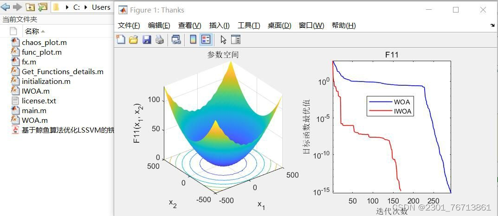Expand the arrow before C: in the path
Image resolution: width=498 pixels, height=216 pixels.
(67, 7)
